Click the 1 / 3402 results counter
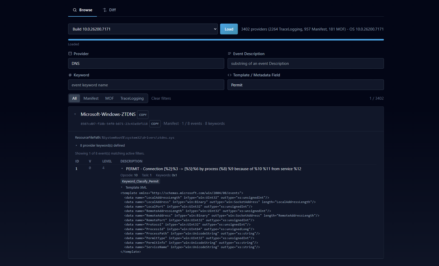 (x=376, y=98)
